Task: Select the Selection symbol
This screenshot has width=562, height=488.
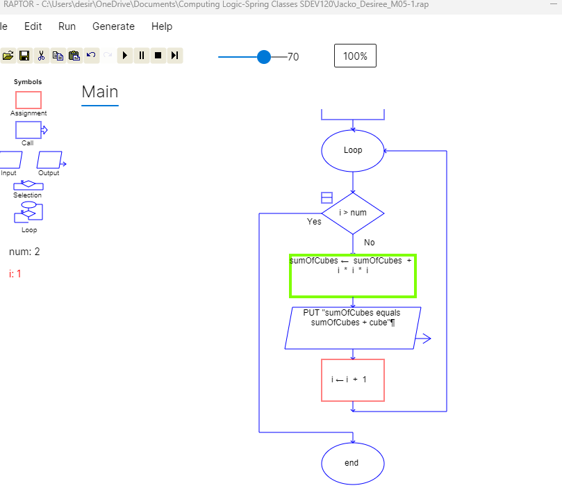Action: pos(27,185)
